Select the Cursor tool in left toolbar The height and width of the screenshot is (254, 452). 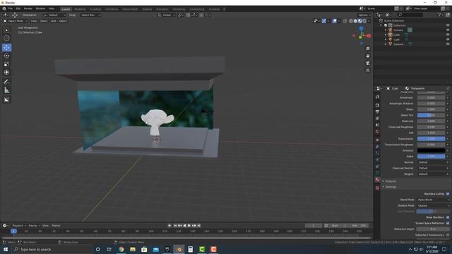click(6, 38)
